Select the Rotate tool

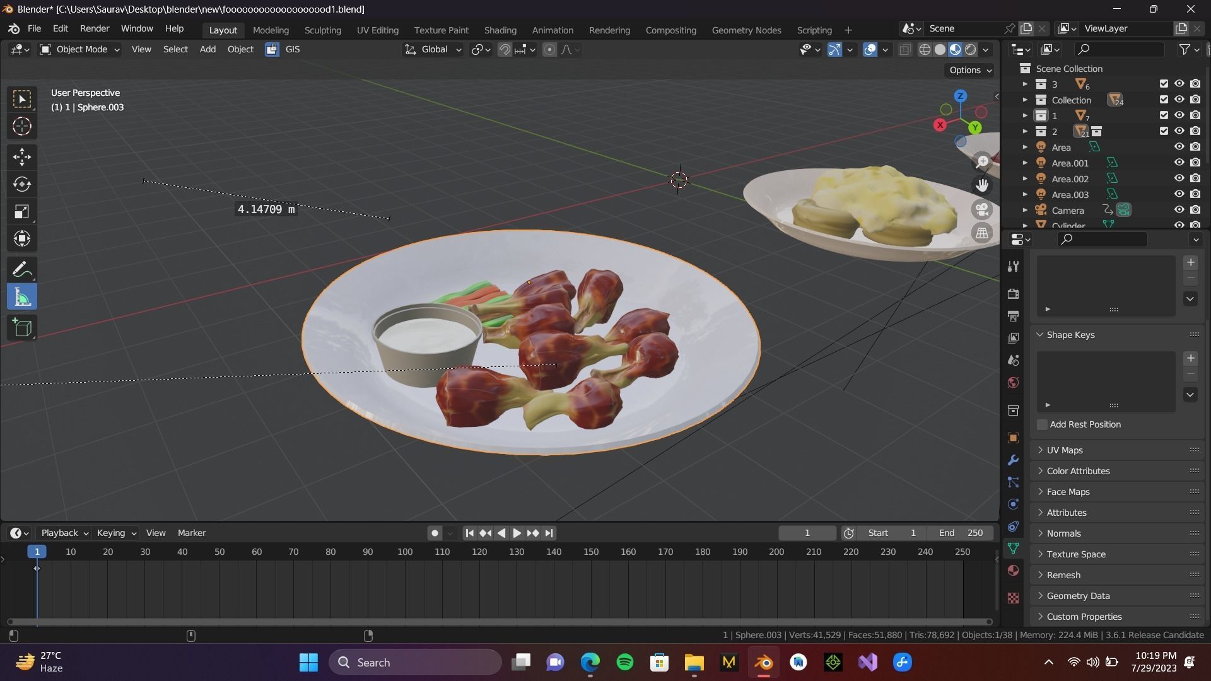pyautogui.click(x=22, y=184)
